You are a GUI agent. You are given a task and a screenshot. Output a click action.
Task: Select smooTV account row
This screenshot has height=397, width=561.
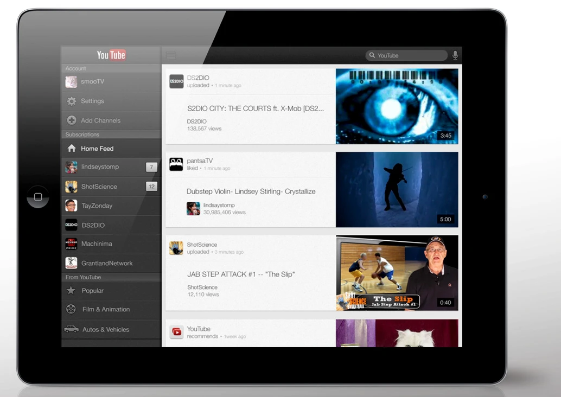click(111, 82)
